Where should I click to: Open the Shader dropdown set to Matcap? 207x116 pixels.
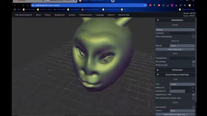tap(175, 30)
